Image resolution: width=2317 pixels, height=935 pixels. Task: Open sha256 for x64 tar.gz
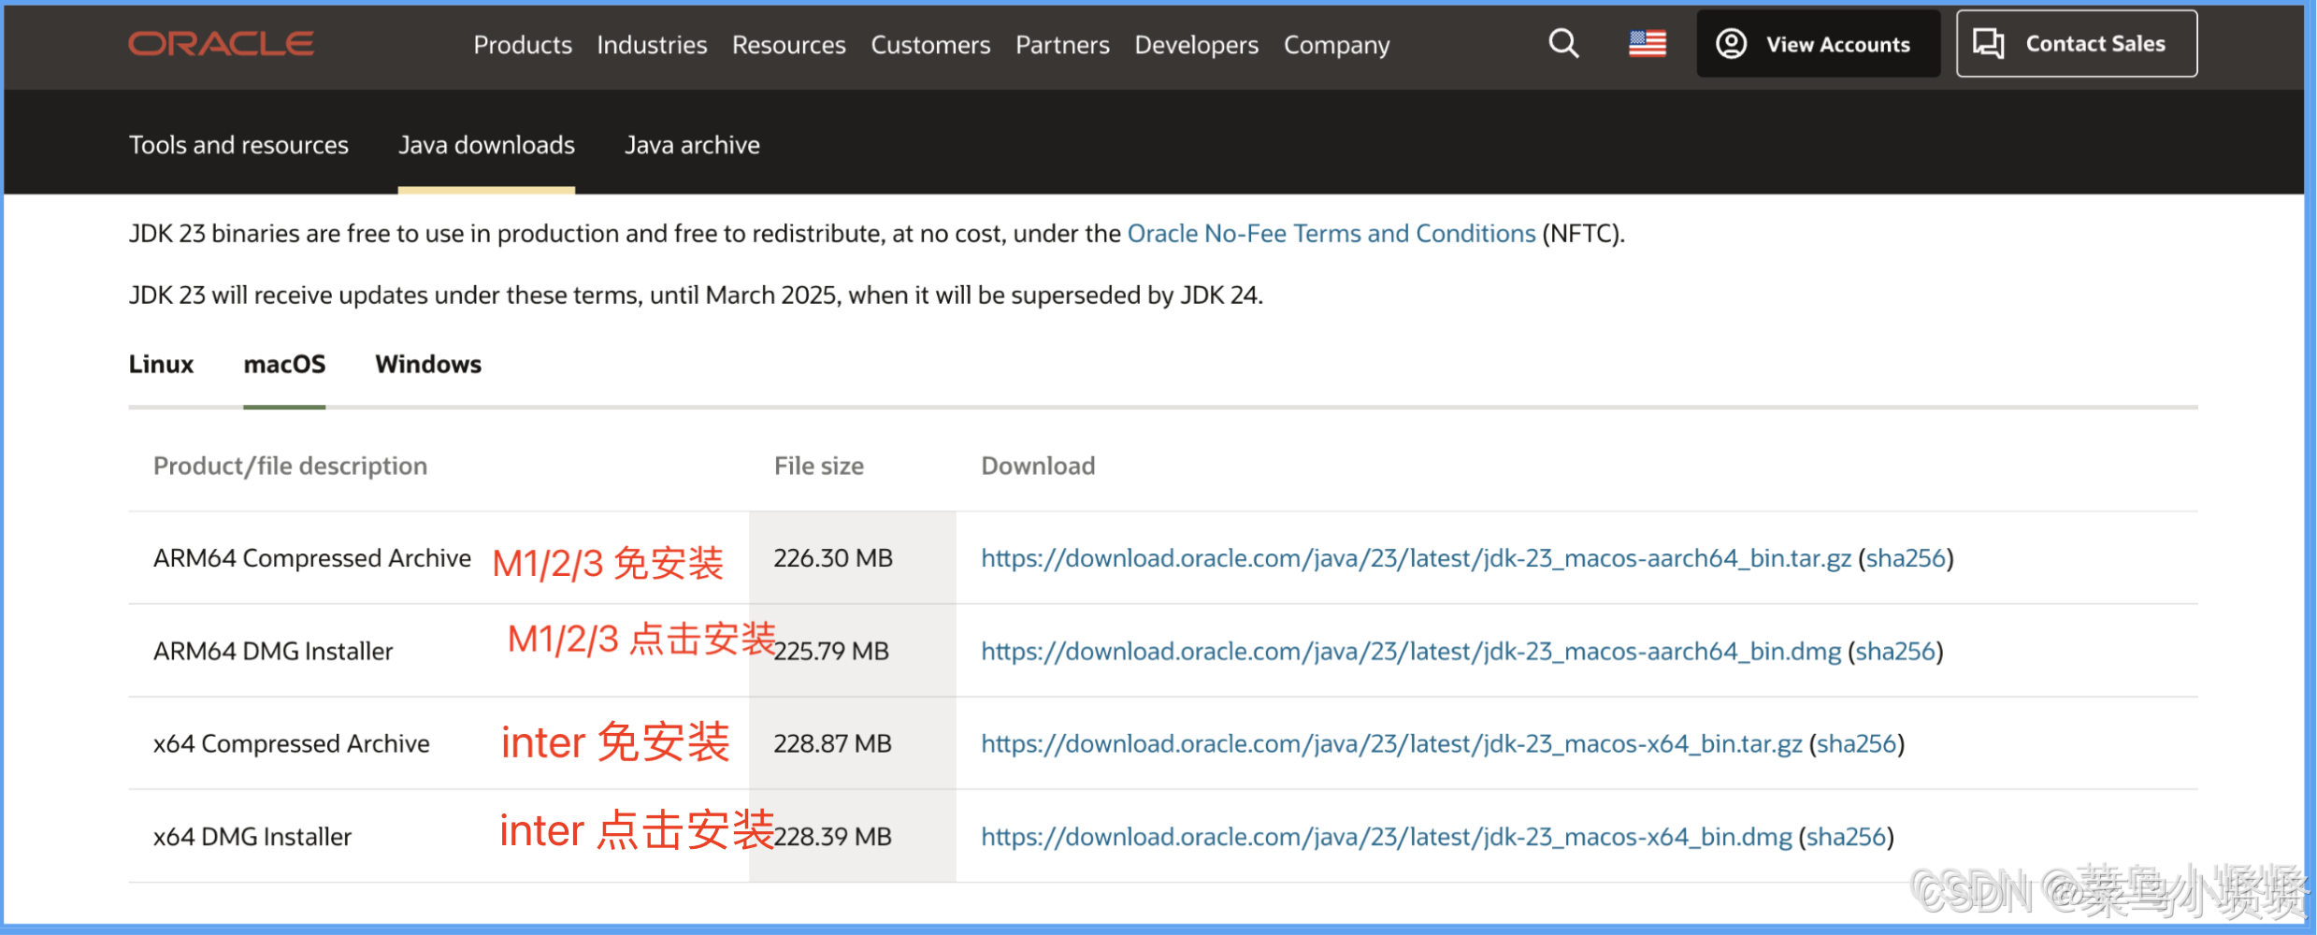[1857, 743]
